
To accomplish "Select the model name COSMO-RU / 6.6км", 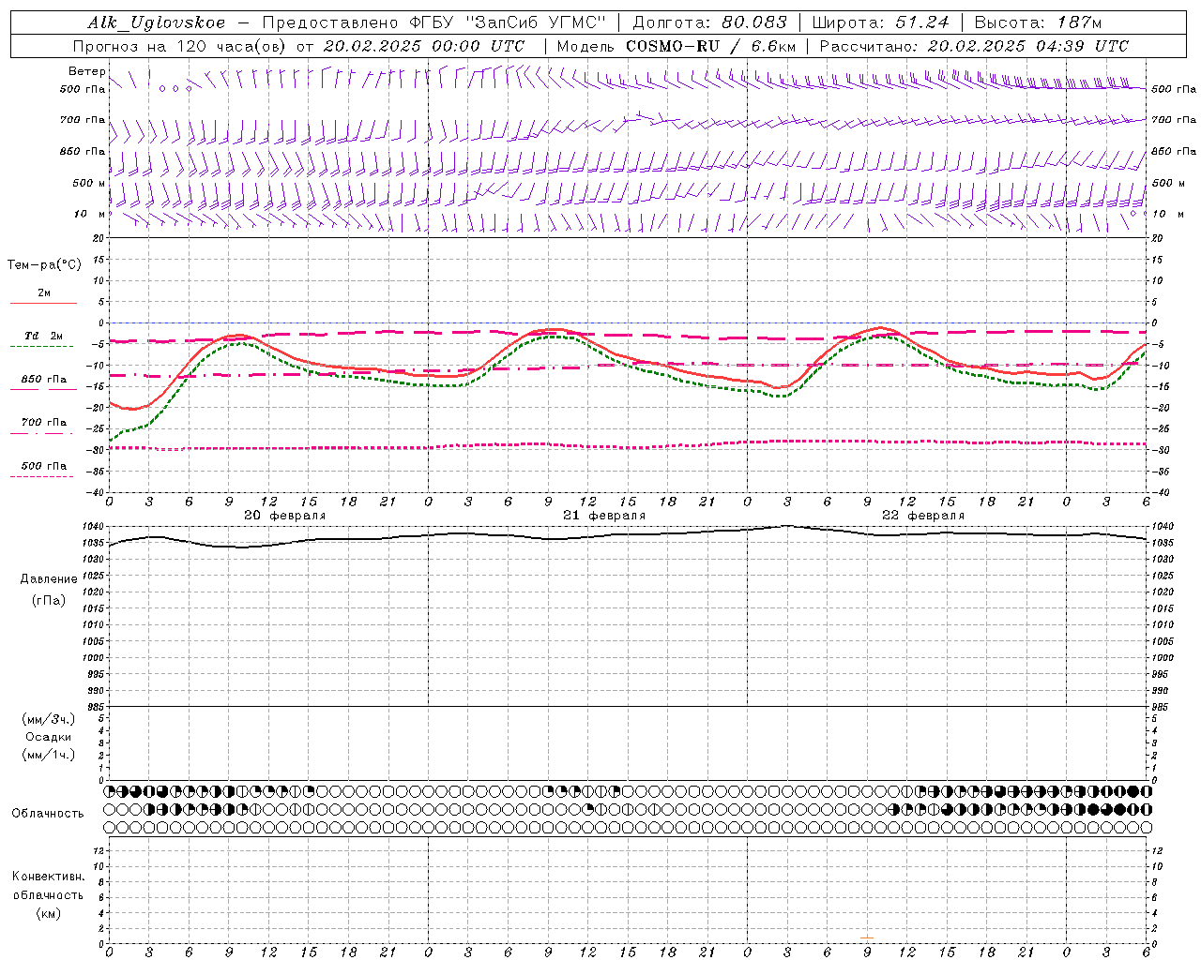I will tap(710, 46).
